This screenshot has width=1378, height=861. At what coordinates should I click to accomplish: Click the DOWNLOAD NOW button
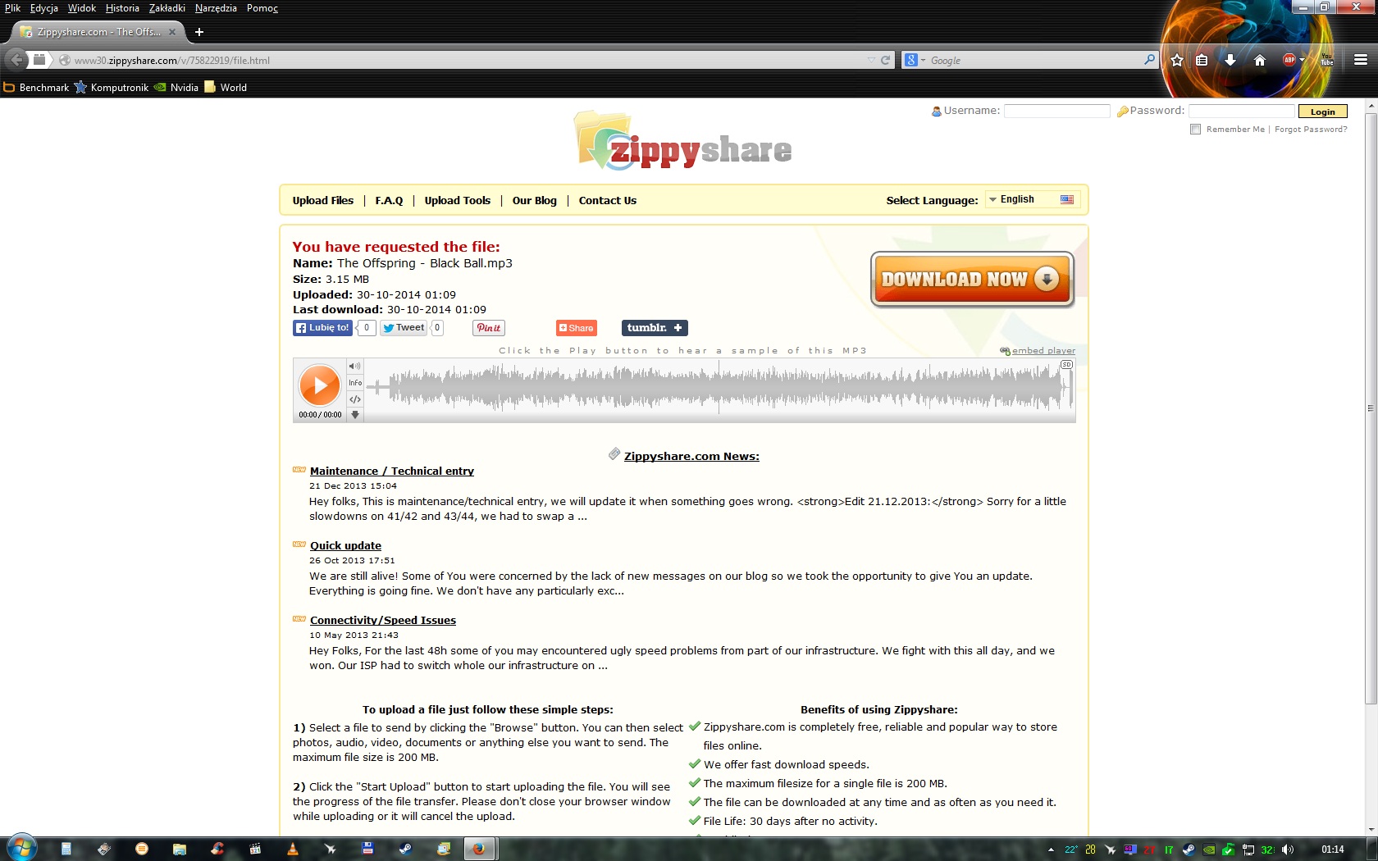tap(972, 280)
